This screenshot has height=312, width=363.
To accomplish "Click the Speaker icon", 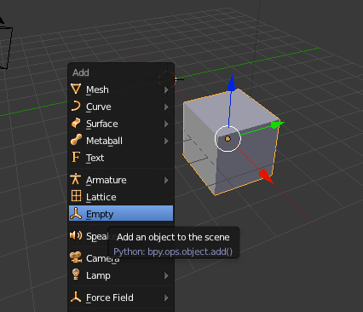I will tap(76, 235).
